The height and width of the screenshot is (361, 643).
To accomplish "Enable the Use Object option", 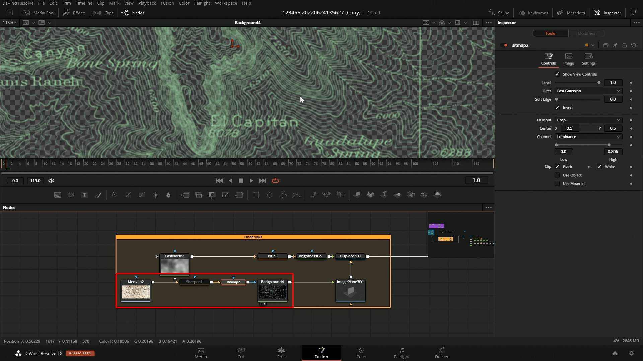I will click(557, 175).
